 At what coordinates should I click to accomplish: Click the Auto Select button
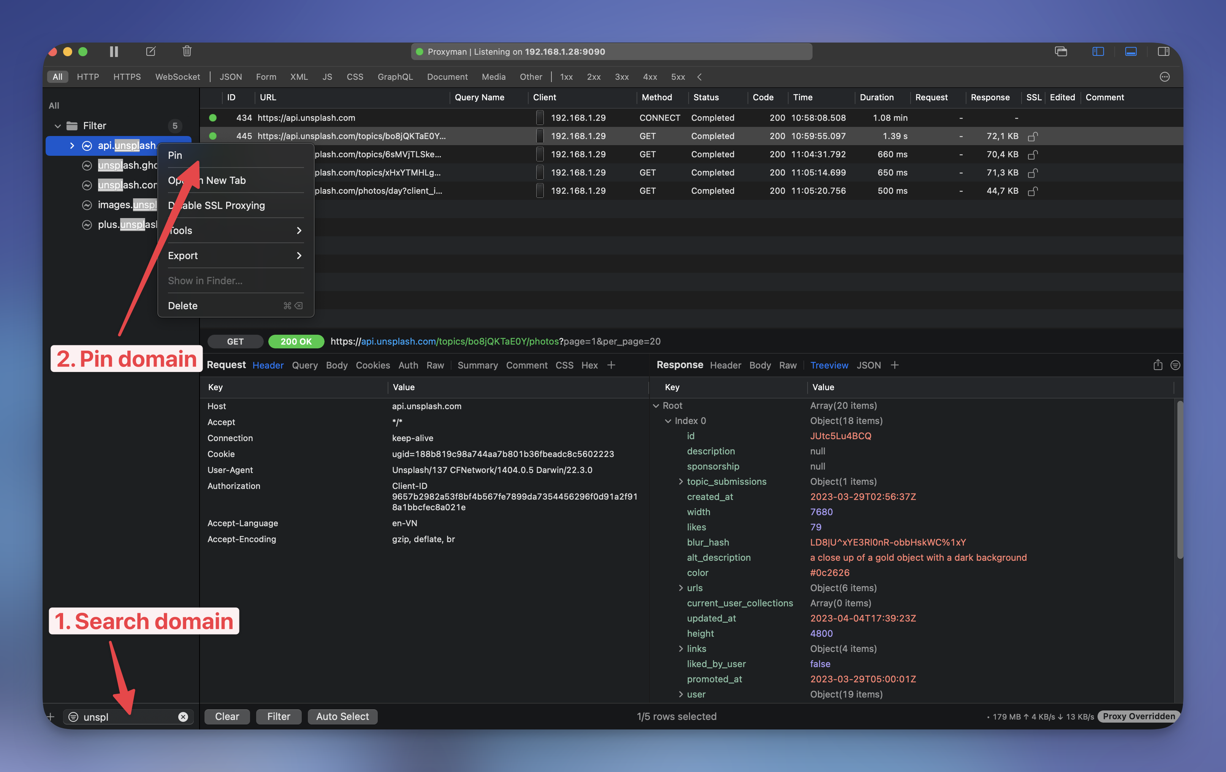(342, 717)
